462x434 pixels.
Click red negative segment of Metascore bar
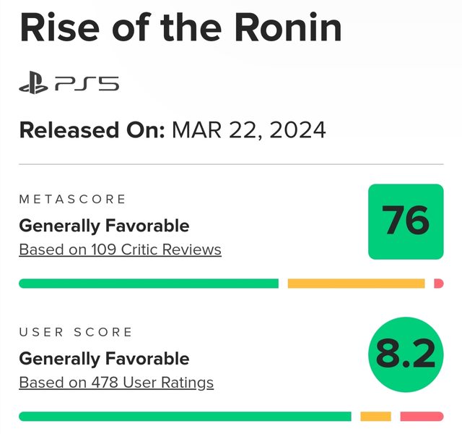pos(438,284)
